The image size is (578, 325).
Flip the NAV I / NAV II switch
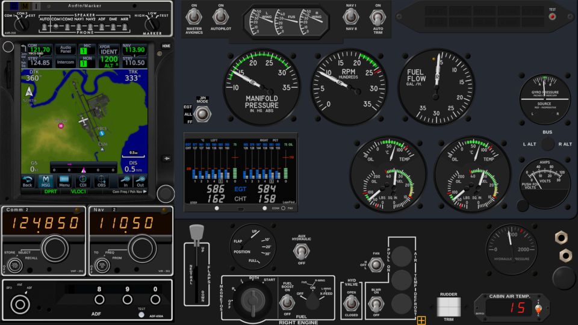[350, 17]
